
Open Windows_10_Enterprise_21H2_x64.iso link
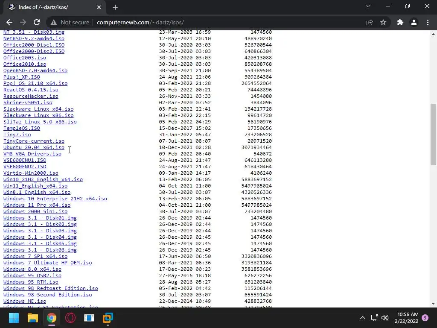point(55,199)
